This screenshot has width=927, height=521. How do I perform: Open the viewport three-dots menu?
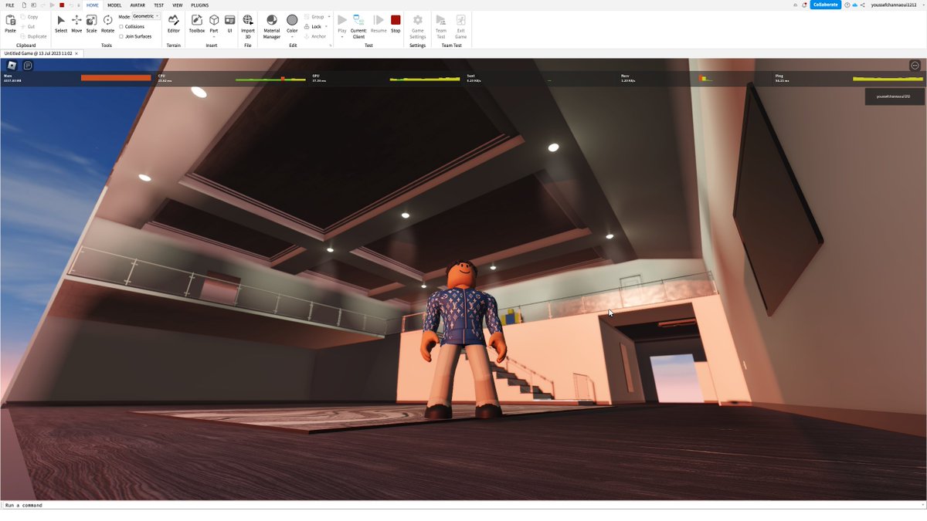(915, 66)
